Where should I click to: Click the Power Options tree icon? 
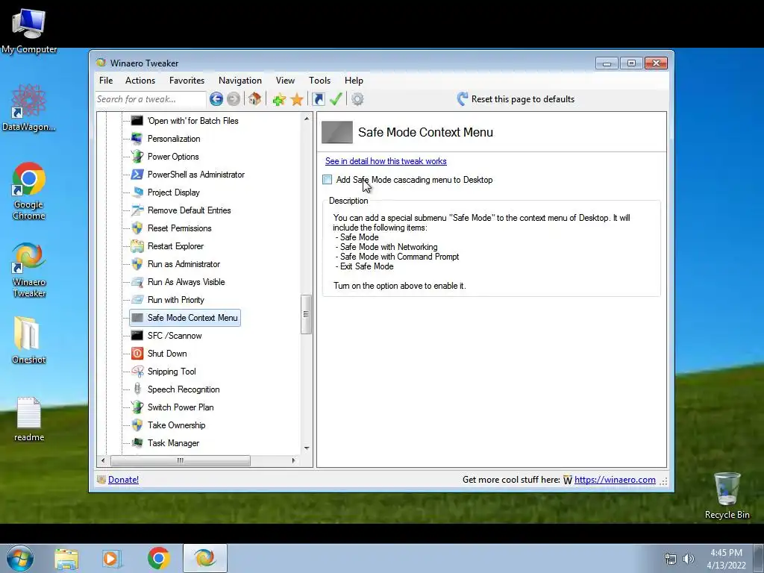point(137,157)
